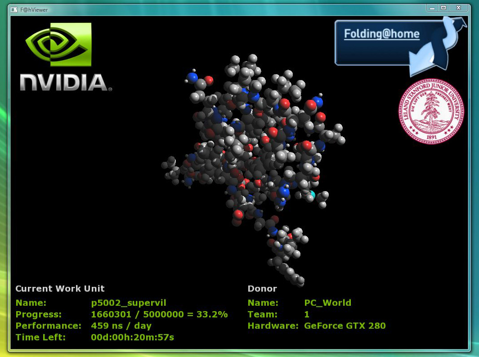Viewport: 479px width, 357px height.
Task: Click the 'Time Left:' label
Action: click(x=40, y=337)
